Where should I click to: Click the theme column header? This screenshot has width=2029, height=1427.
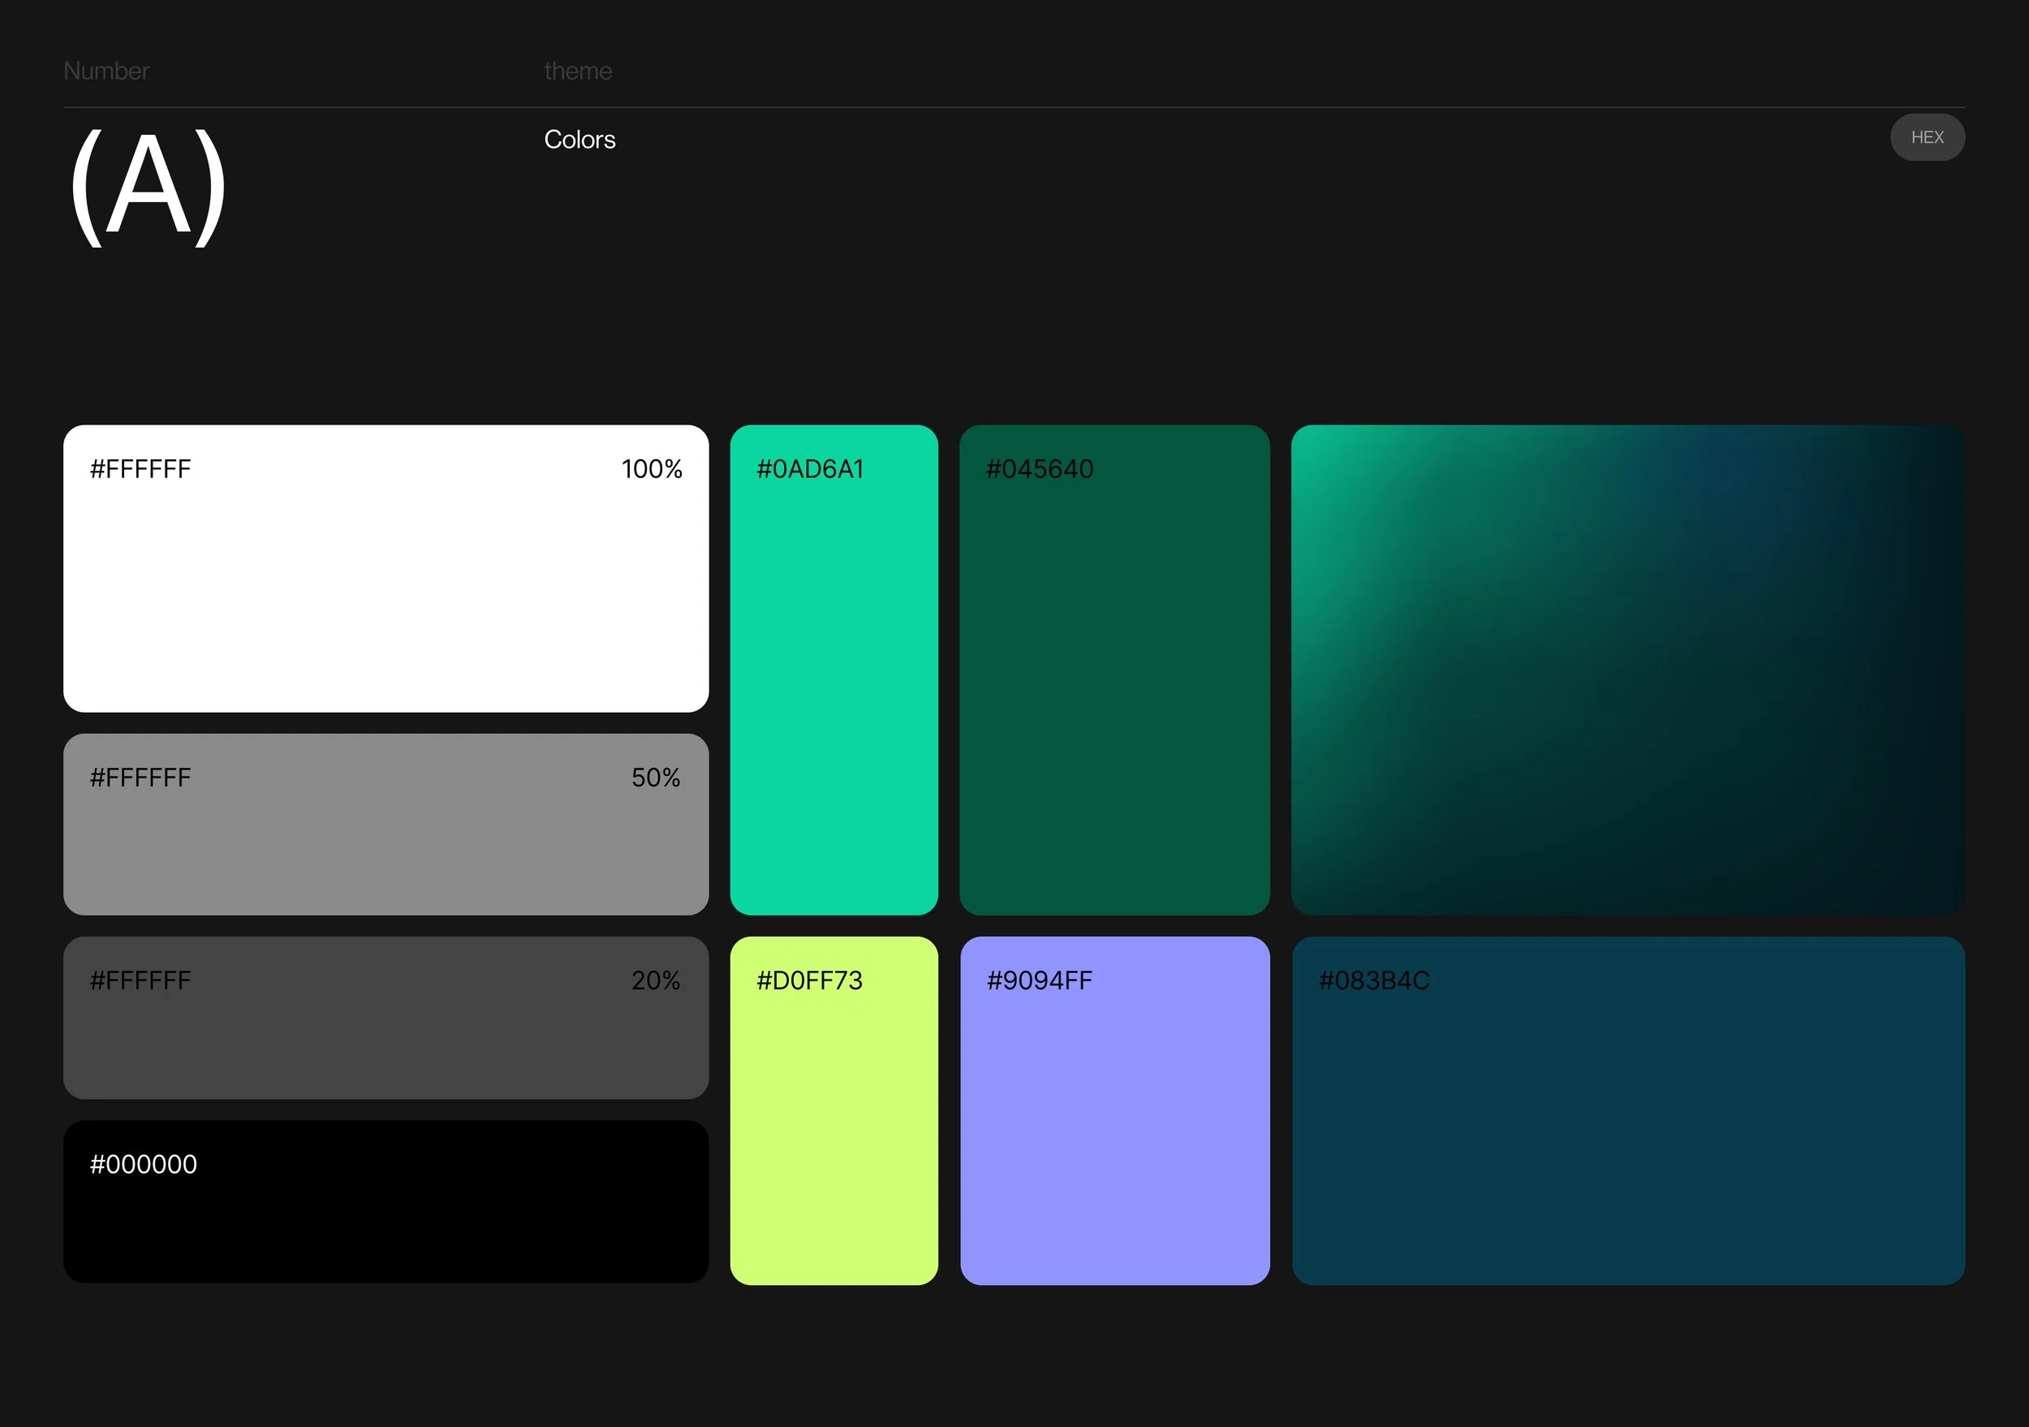coord(578,71)
